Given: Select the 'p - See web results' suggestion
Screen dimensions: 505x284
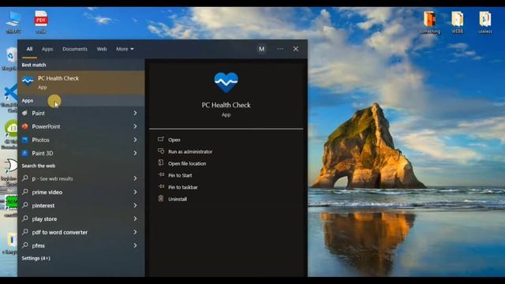Looking at the screenshot, I should click(x=81, y=178).
